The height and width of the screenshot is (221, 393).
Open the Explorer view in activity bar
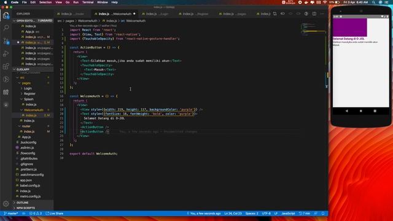point(6,15)
